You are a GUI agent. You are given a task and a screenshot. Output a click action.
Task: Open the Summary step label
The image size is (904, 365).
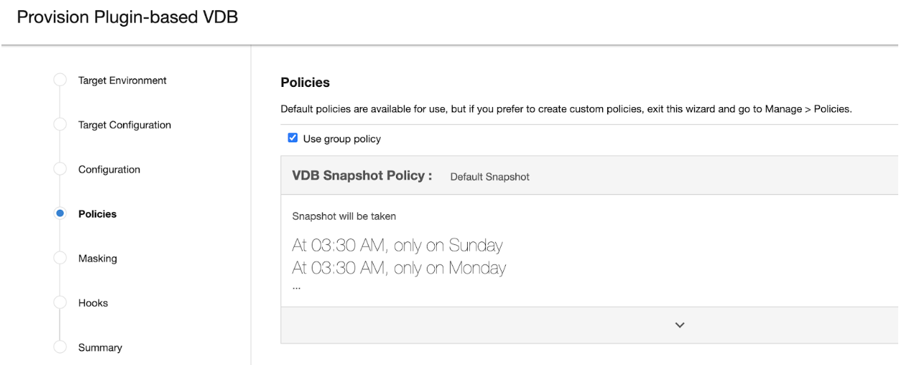coord(100,348)
